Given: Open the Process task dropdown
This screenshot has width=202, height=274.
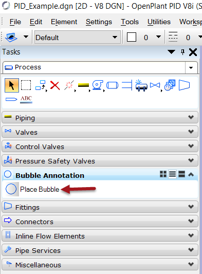Looking at the screenshot, I should (191, 67).
